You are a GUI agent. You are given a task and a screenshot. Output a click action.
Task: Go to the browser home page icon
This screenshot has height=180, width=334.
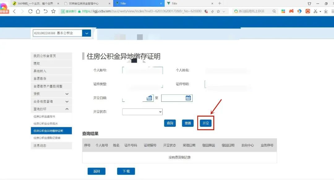[x=38, y=11]
